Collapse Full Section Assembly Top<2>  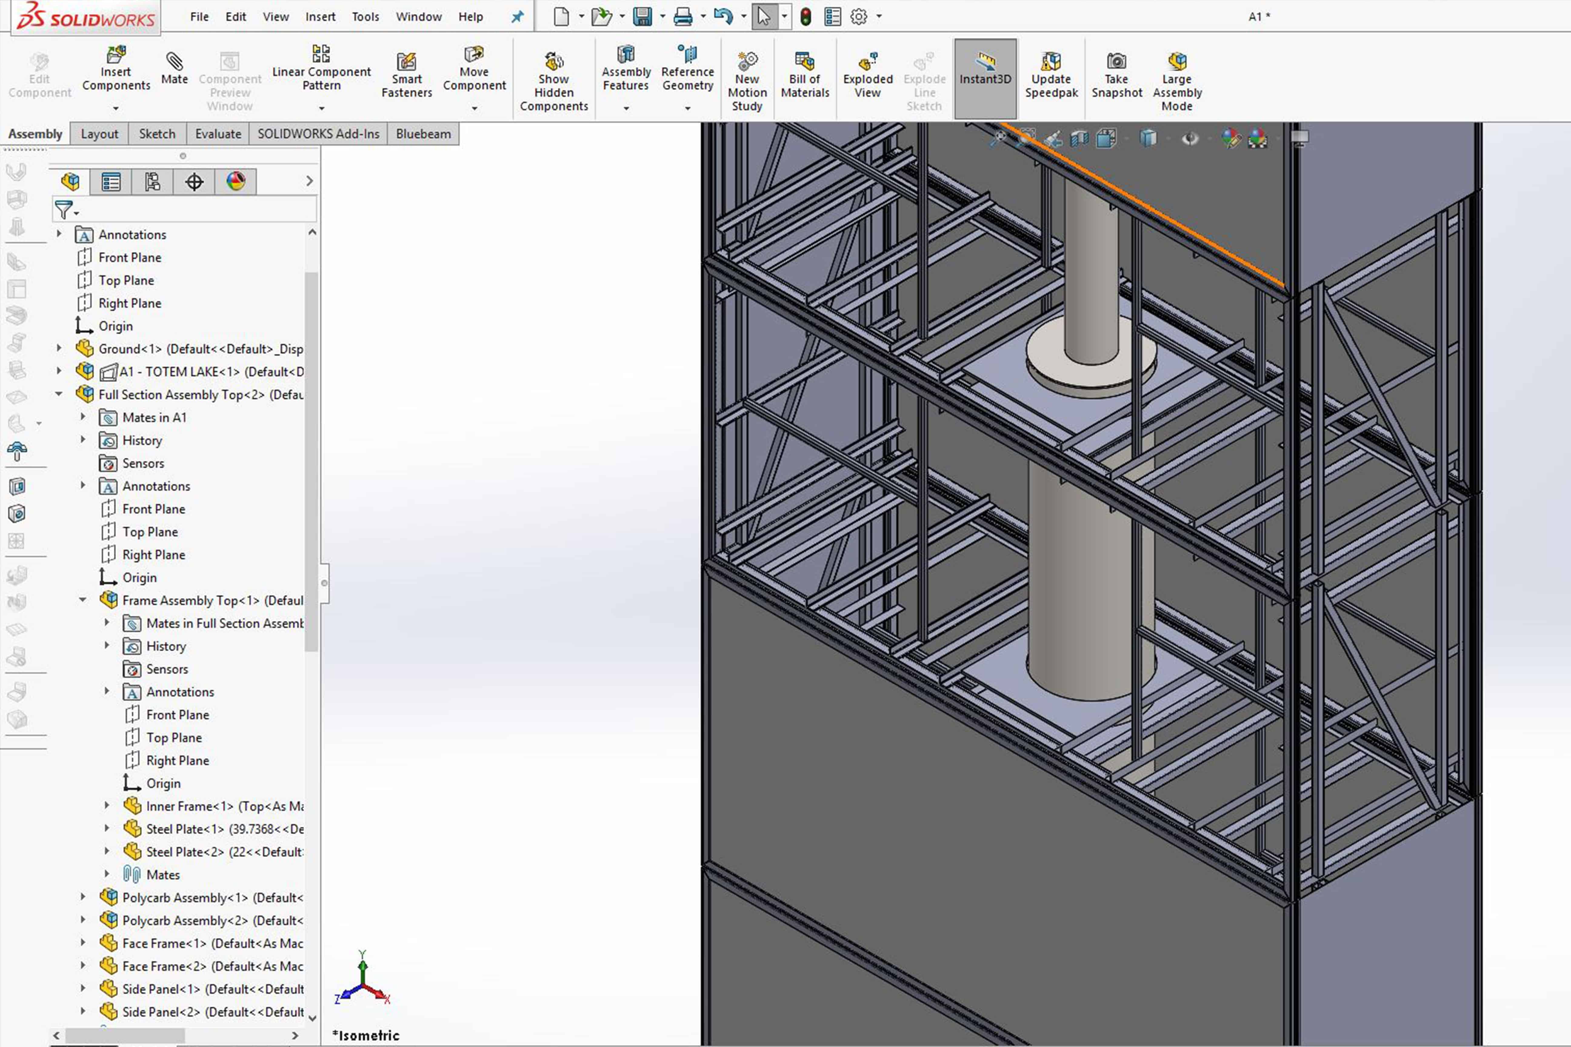(x=59, y=394)
